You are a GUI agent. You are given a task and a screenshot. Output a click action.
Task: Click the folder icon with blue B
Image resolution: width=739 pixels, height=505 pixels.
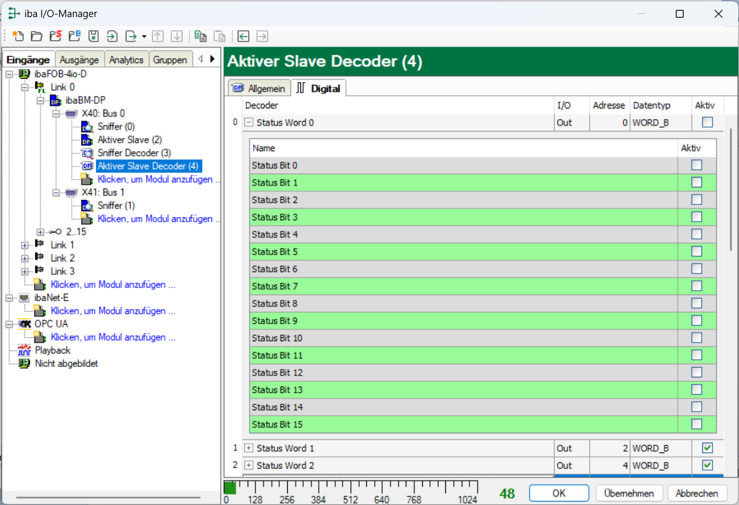click(74, 36)
